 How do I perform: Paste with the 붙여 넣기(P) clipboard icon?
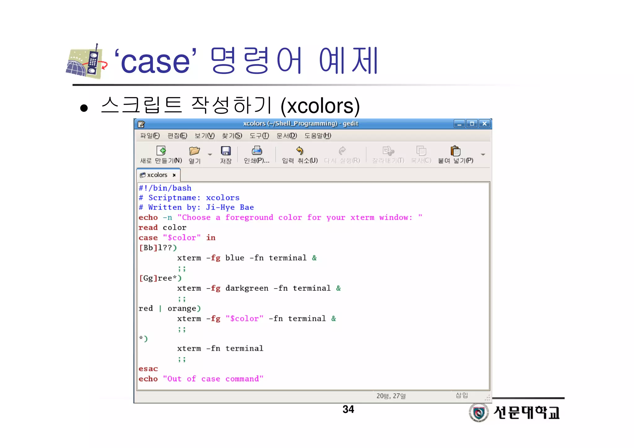pyautogui.click(x=455, y=150)
